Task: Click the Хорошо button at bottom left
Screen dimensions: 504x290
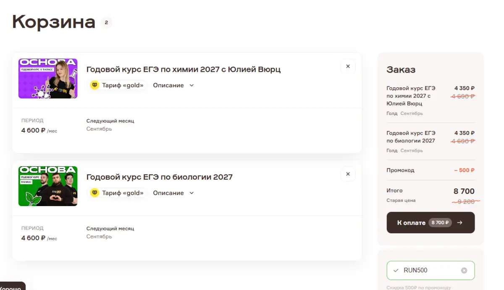Action: click(x=11, y=287)
